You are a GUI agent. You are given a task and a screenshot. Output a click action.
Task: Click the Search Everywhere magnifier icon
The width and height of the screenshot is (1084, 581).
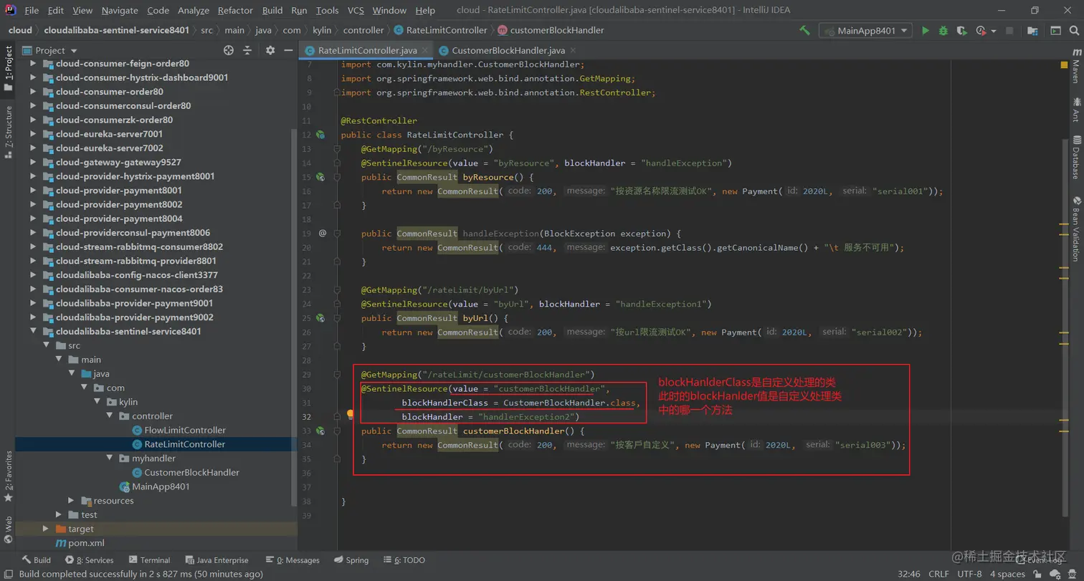point(1073,31)
